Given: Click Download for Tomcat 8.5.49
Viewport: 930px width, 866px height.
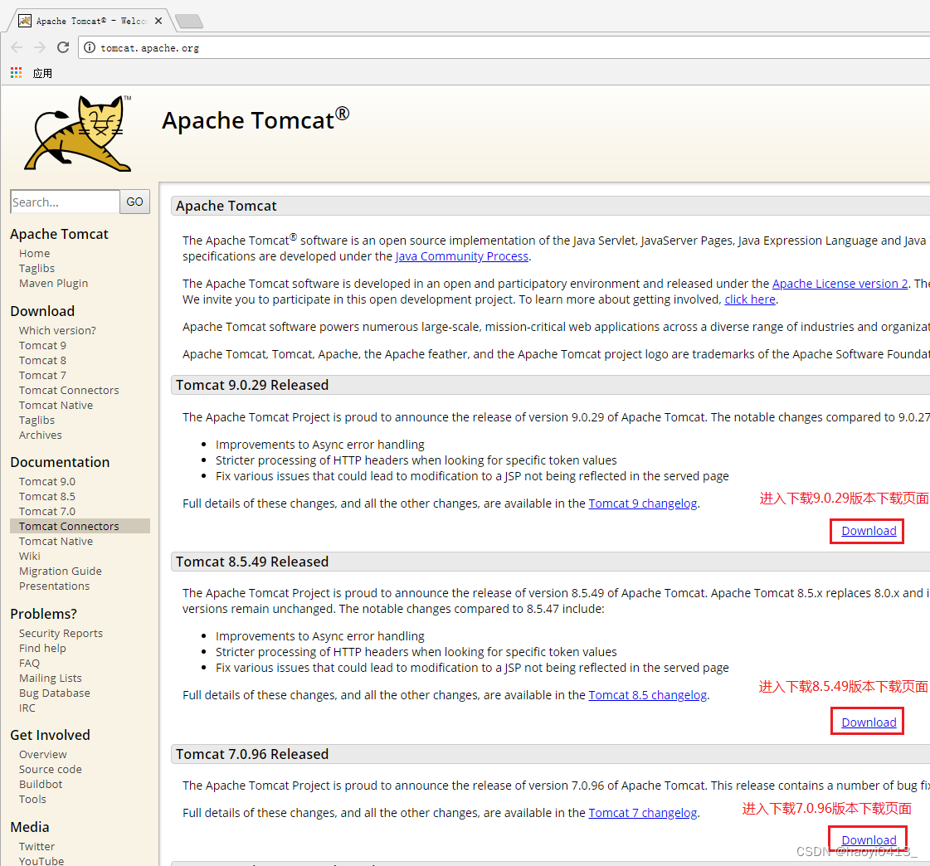Looking at the screenshot, I should pos(867,721).
